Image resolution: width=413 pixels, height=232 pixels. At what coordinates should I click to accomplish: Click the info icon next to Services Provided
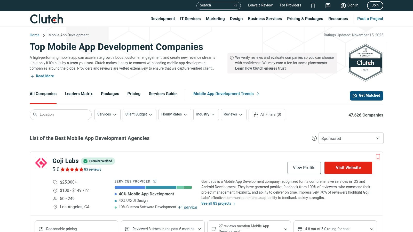click(155, 181)
